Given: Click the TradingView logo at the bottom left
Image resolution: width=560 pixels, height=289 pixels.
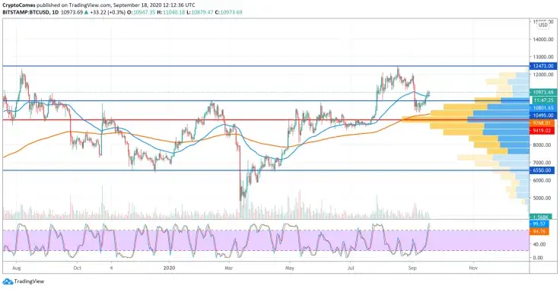Looking at the screenshot, I should 24,281.
